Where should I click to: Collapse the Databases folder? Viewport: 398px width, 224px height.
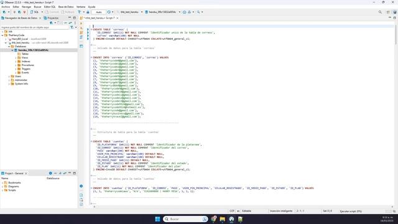9,47
